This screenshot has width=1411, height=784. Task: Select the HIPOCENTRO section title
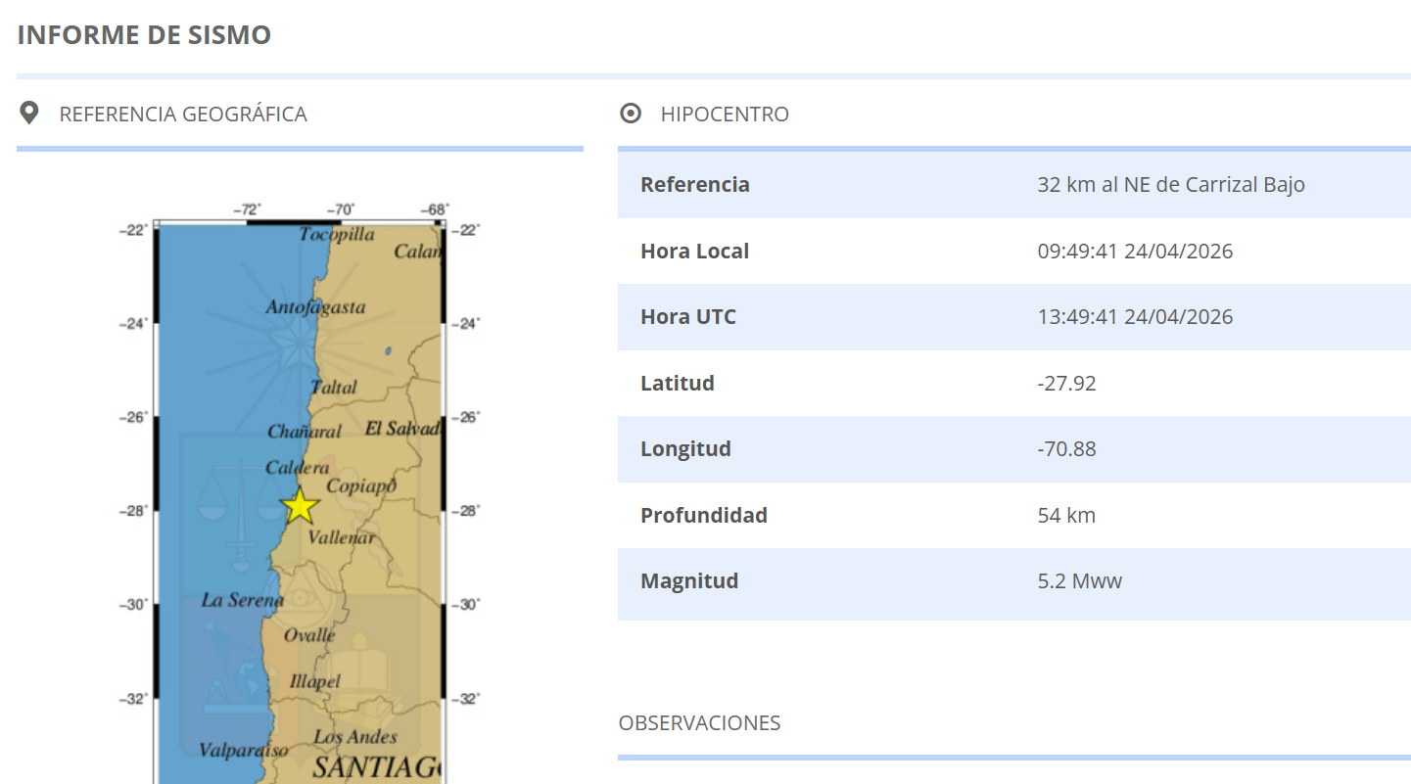coord(725,115)
